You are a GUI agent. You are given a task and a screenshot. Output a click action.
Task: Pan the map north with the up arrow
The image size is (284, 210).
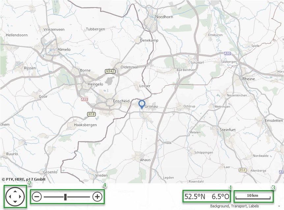coord(15,191)
